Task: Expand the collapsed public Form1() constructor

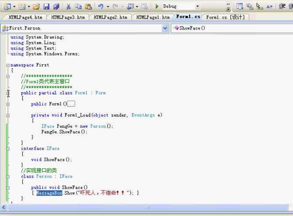Action: click(8, 104)
